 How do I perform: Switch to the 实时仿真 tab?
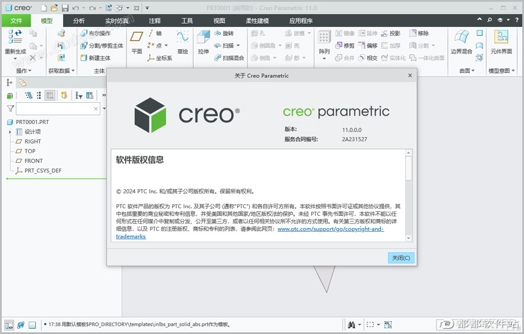117,20
